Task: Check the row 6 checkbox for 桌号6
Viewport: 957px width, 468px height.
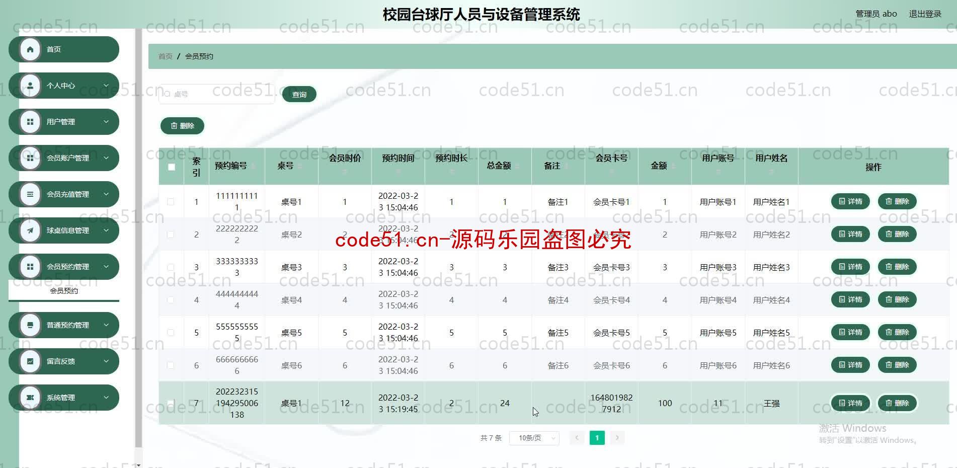Action: 171,365
